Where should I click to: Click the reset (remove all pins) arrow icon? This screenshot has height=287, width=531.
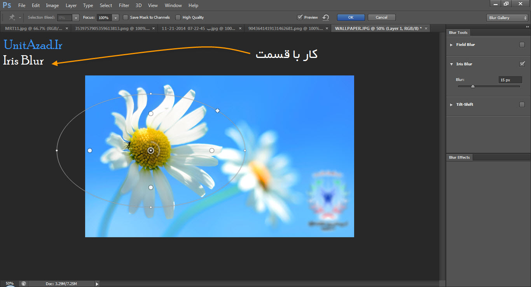[326, 17]
